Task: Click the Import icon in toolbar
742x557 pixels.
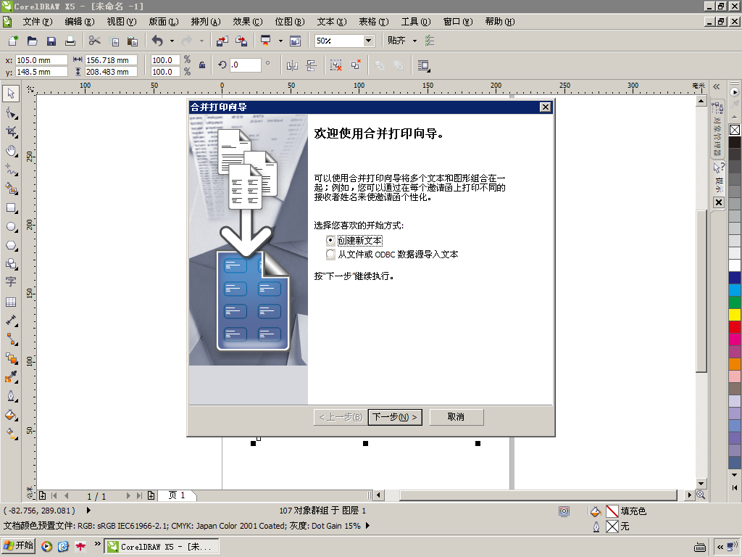Action: (x=222, y=41)
